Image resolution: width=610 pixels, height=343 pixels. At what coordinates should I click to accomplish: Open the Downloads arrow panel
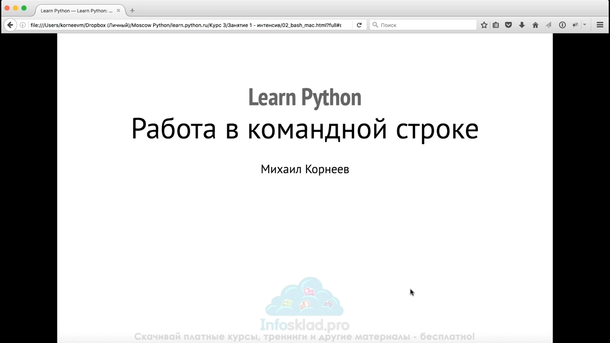tap(522, 25)
